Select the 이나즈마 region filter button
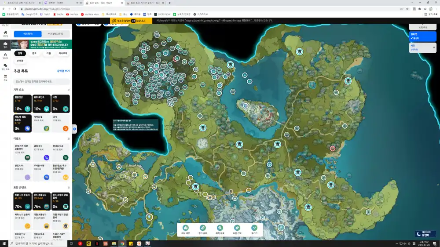Viewport: 440px width, 247px height. pos(63,53)
